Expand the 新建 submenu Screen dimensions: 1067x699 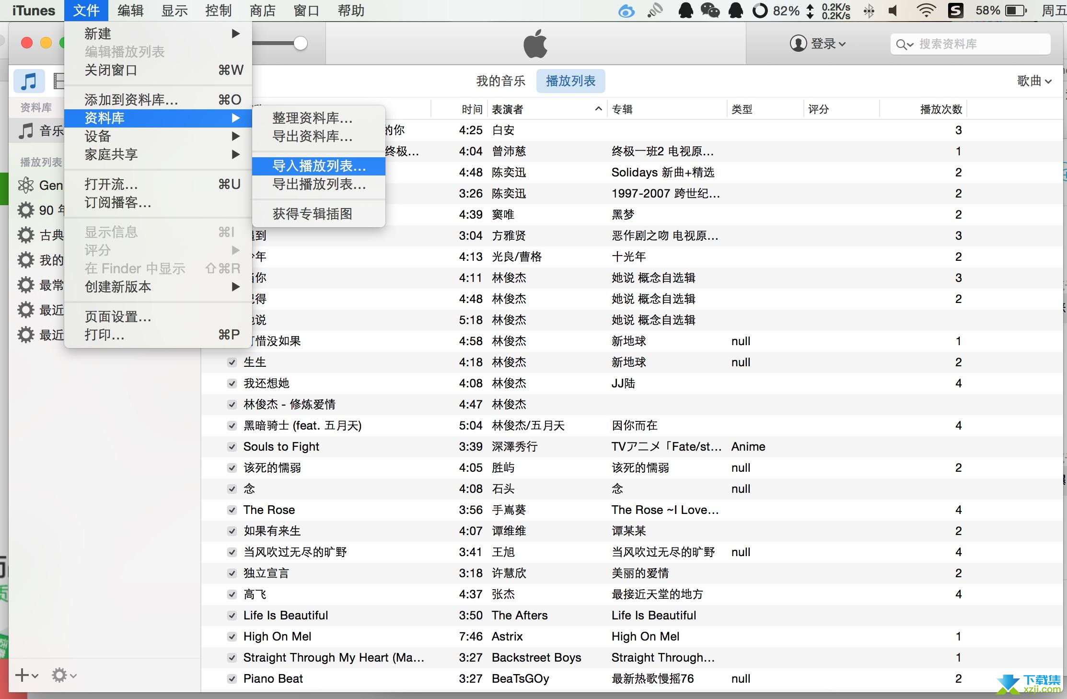(x=158, y=34)
